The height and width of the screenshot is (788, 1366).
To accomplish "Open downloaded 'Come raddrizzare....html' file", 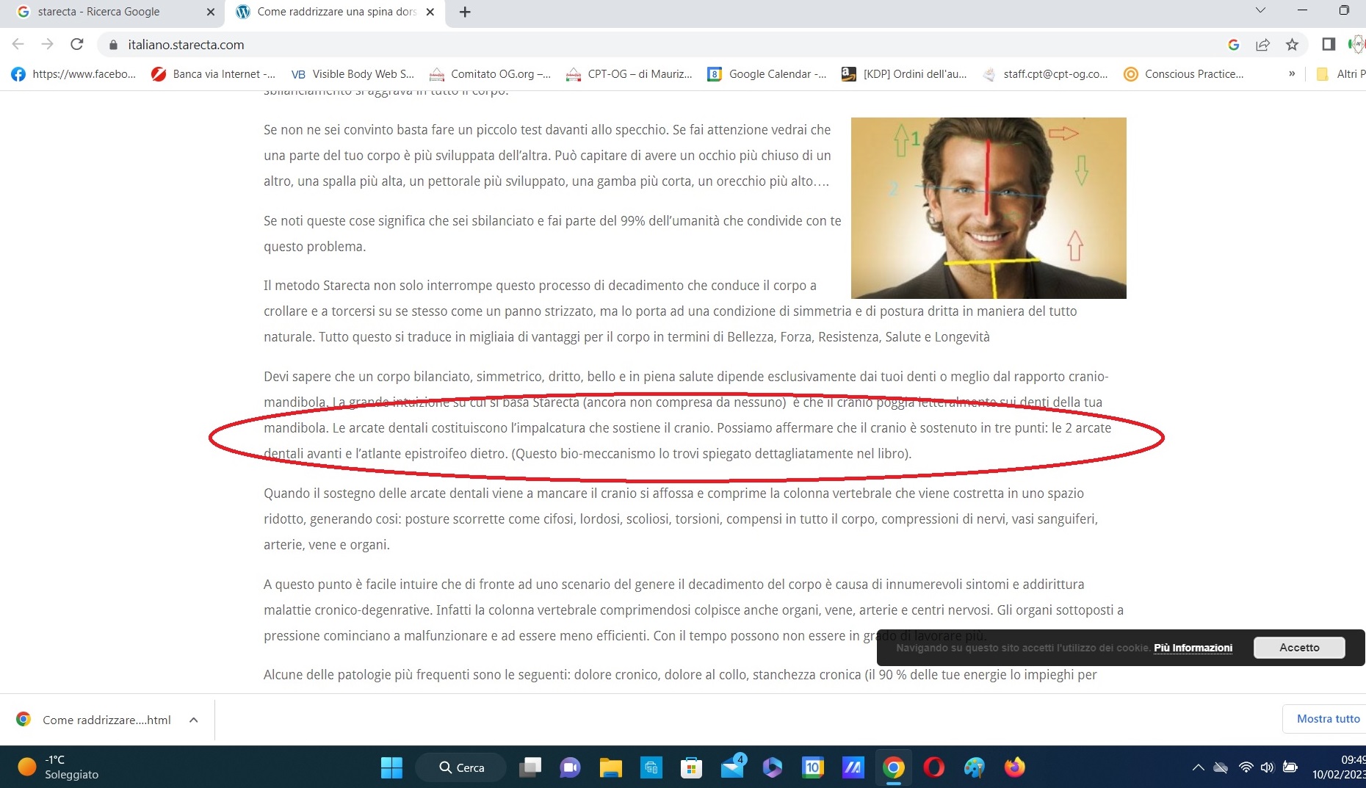I will (x=106, y=720).
